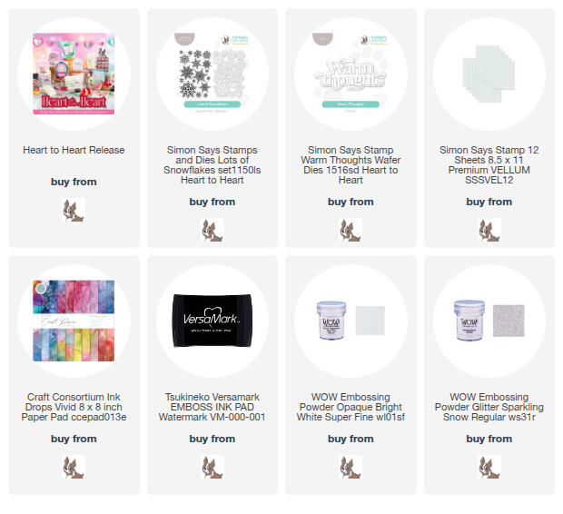Follow the Tsukineko Versamark EMBOSS INK PAD link
Viewport: 563px width, 514px height.
click(212, 407)
